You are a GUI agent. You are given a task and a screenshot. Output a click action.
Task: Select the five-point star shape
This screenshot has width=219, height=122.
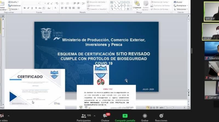click(x=128, y=9)
